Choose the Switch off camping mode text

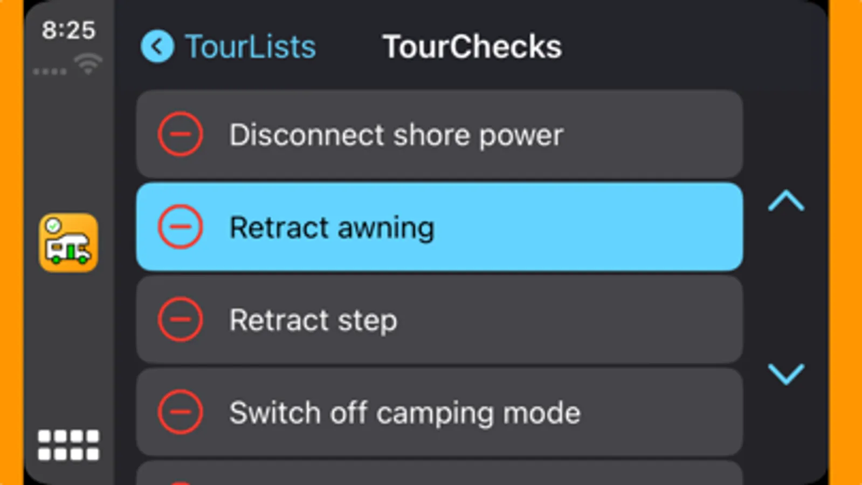pyautogui.click(x=405, y=413)
